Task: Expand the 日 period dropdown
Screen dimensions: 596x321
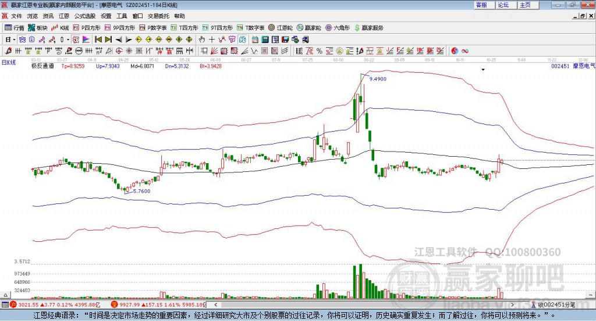Action: point(14,40)
